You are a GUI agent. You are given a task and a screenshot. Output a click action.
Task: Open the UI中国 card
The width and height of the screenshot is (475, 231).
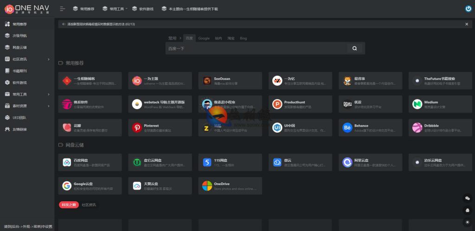click(x=300, y=128)
